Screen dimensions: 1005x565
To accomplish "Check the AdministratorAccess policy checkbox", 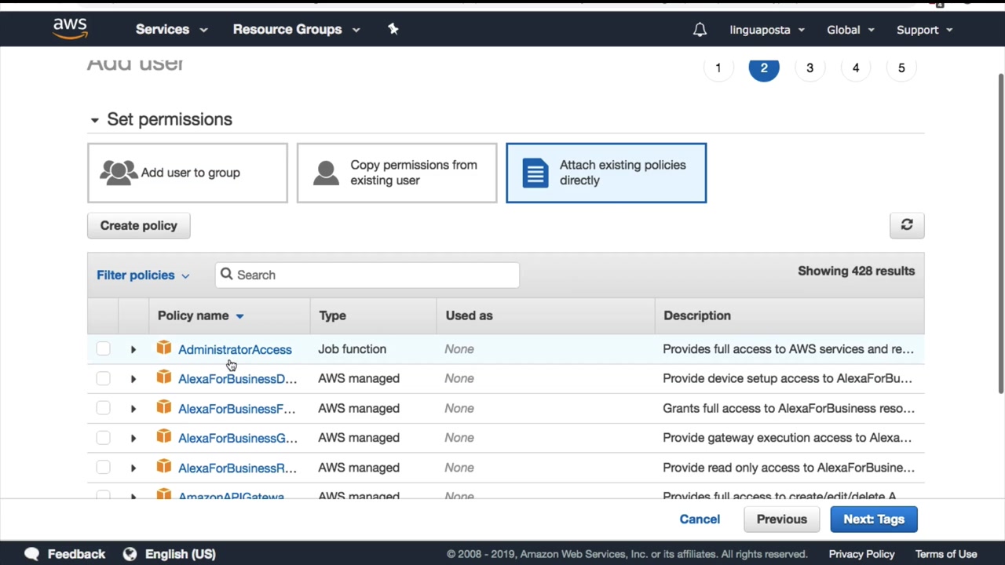I will pyautogui.click(x=103, y=349).
